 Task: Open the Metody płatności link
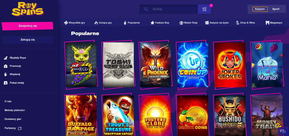pos(14,110)
